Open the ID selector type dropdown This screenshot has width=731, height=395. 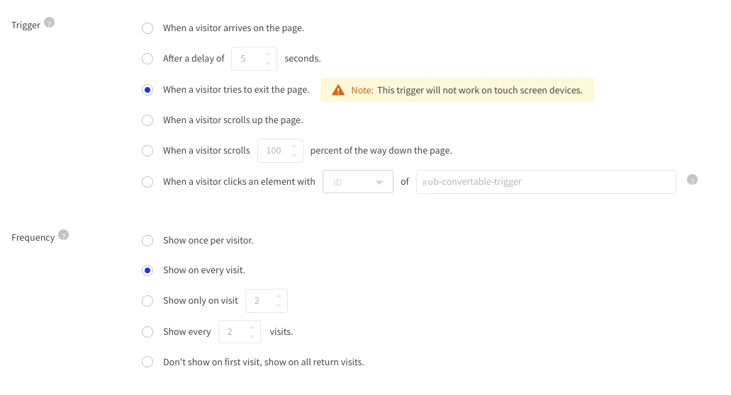(x=357, y=182)
